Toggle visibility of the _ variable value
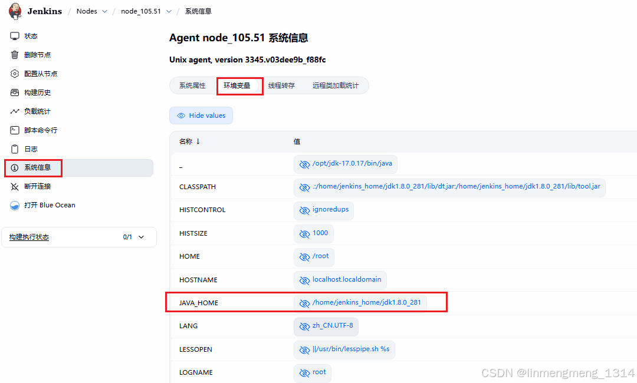 point(304,164)
